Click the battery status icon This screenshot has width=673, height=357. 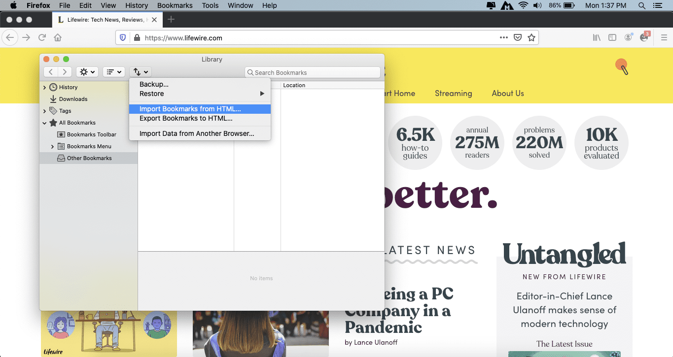click(568, 5)
